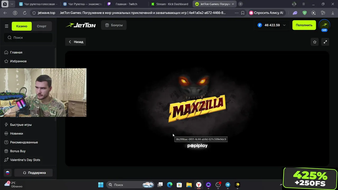This screenshot has width=338, height=190.
Task: Open the Yandex Я home button
Action: 15,13
